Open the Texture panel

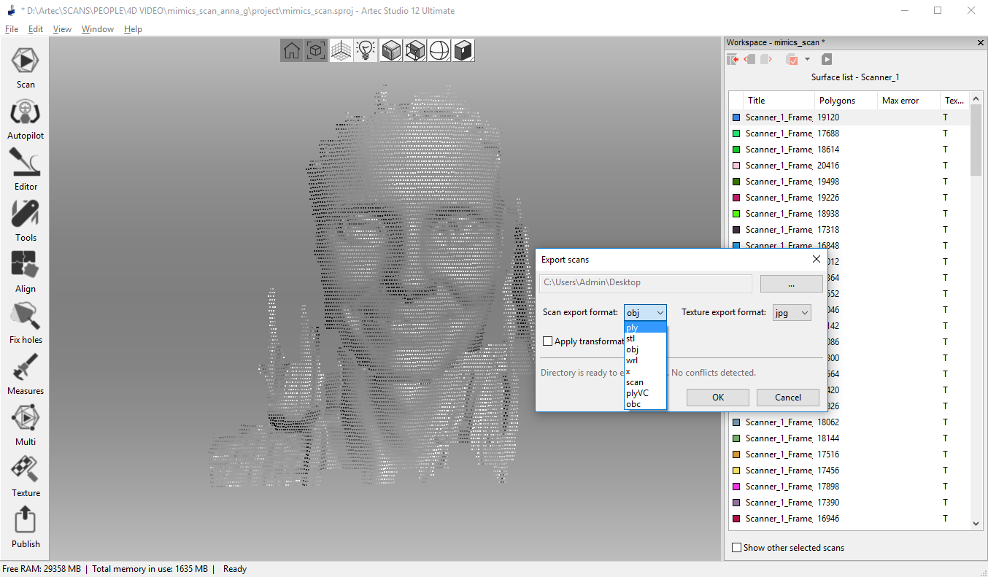(x=26, y=476)
